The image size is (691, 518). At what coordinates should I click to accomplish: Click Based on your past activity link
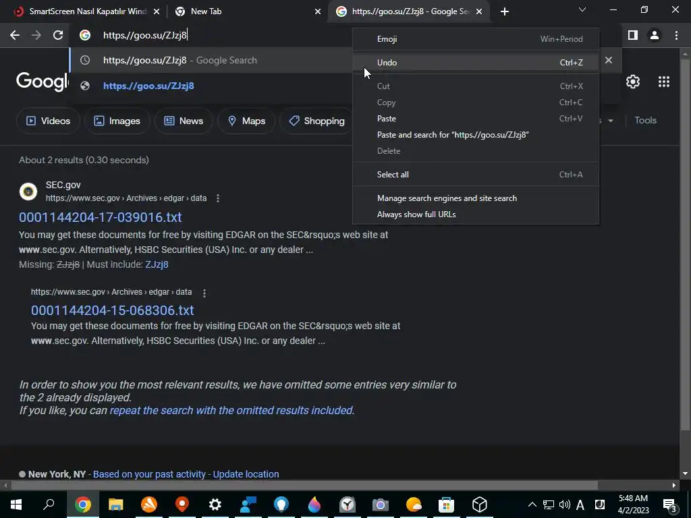pos(149,474)
